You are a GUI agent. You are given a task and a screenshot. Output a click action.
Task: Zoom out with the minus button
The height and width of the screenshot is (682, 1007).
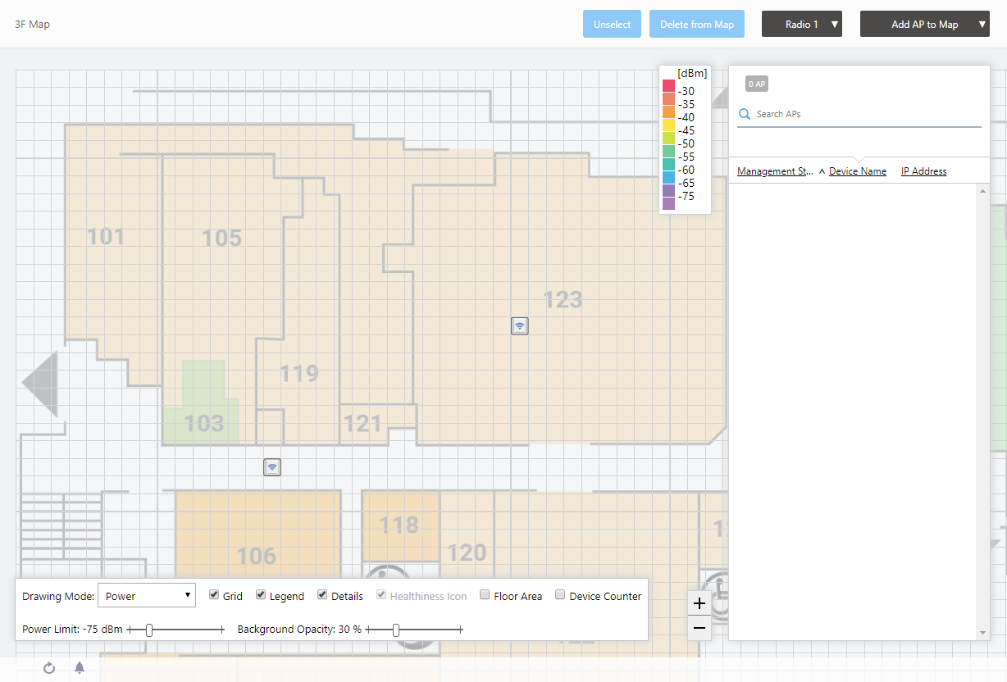(699, 628)
